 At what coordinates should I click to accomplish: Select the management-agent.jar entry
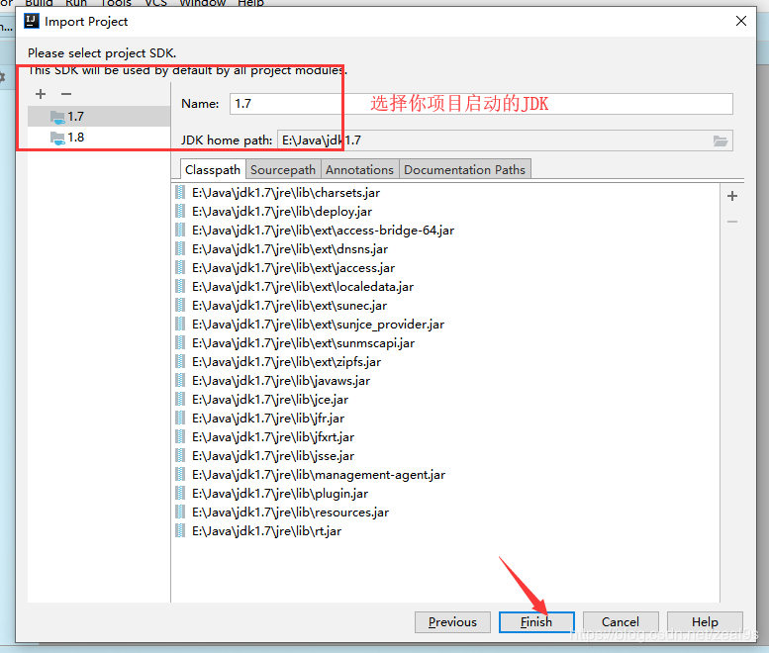point(445,475)
